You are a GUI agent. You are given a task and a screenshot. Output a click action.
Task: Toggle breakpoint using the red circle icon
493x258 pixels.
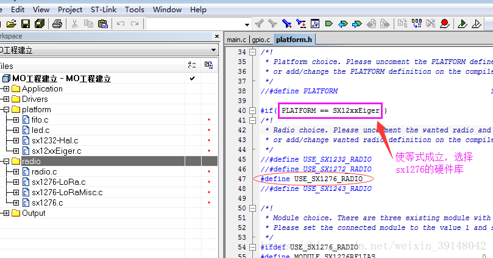[x=445, y=24]
